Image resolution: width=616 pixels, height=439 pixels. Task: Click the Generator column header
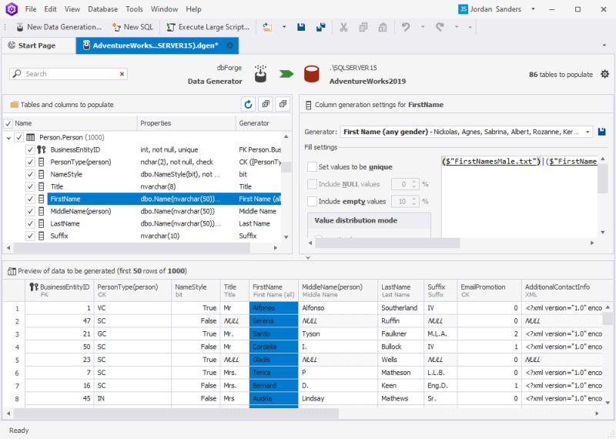[x=259, y=123]
